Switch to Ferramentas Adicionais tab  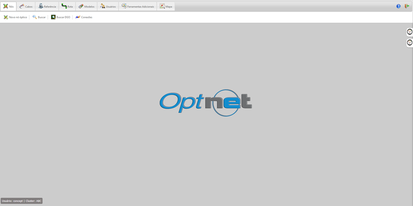(x=138, y=6)
